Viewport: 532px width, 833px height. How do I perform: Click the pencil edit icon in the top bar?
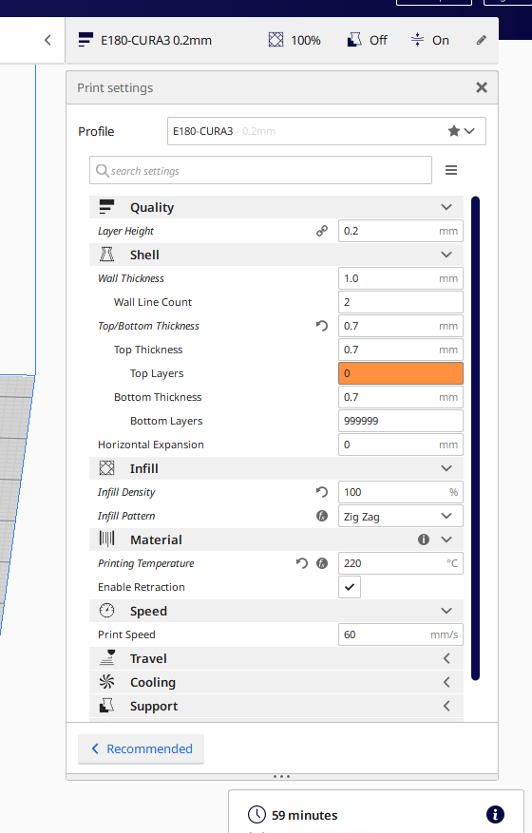coord(482,41)
